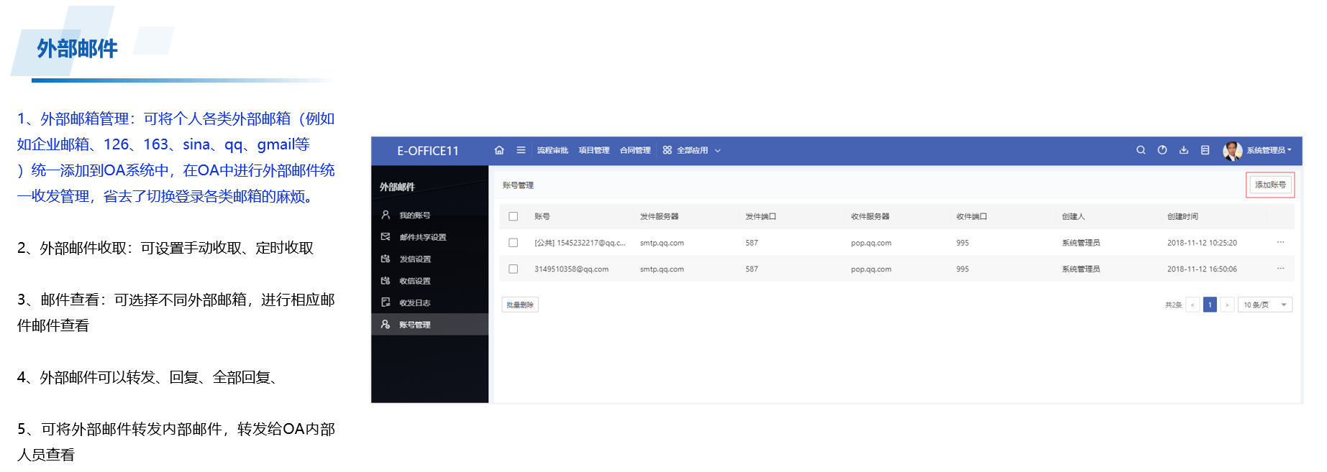This screenshot has height=472, width=1327.
Task: Click the 外部邮件 sidebar heading
Action: click(397, 187)
